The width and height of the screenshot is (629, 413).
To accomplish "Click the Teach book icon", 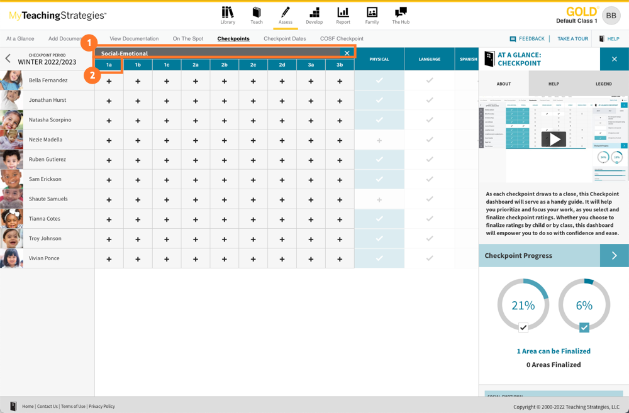I will 257,13.
